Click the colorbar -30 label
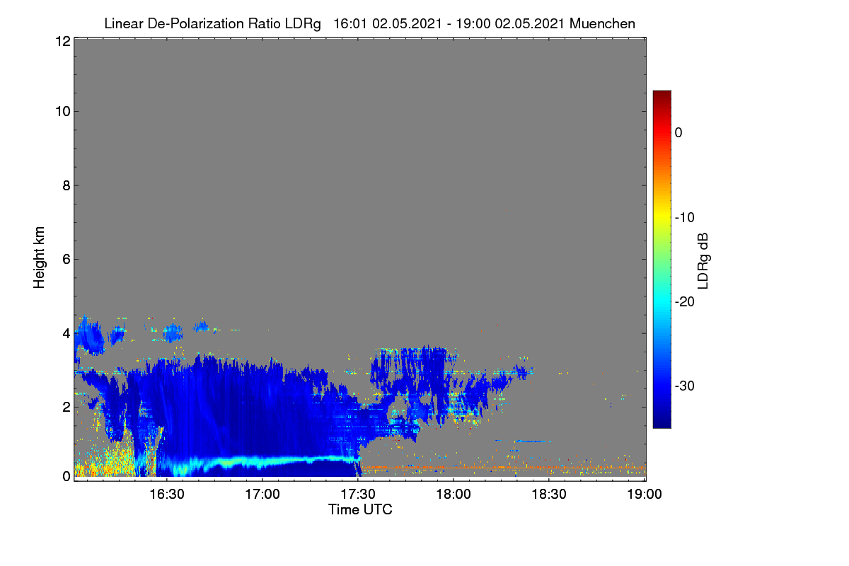The height and width of the screenshot is (566, 849). 684,386
